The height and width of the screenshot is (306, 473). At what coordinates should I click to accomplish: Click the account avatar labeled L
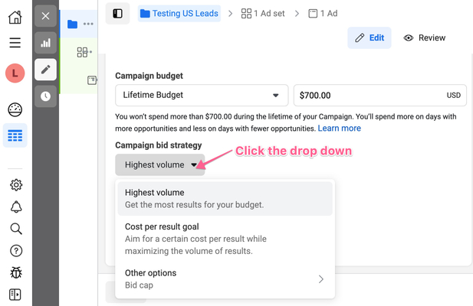click(x=15, y=73)
